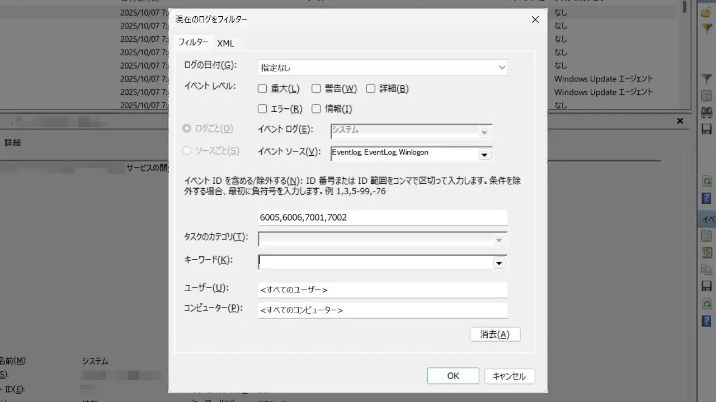Click the open saved log folder icon
Screen dimensions: 716x402
coord(706,12)
